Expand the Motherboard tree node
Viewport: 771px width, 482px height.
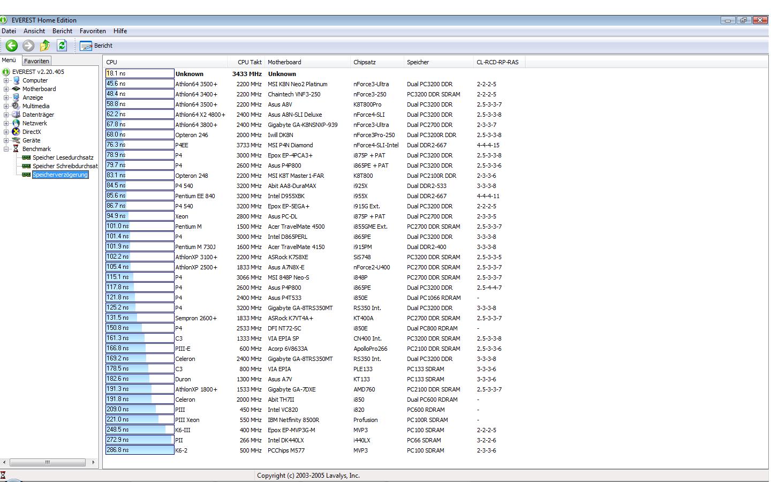tap(6, 89)
